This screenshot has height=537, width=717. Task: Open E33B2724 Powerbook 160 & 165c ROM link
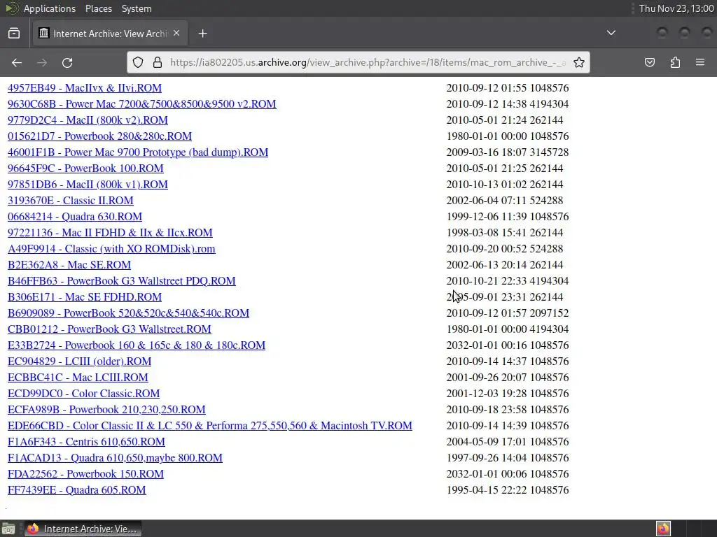click(x=137, y=345)
